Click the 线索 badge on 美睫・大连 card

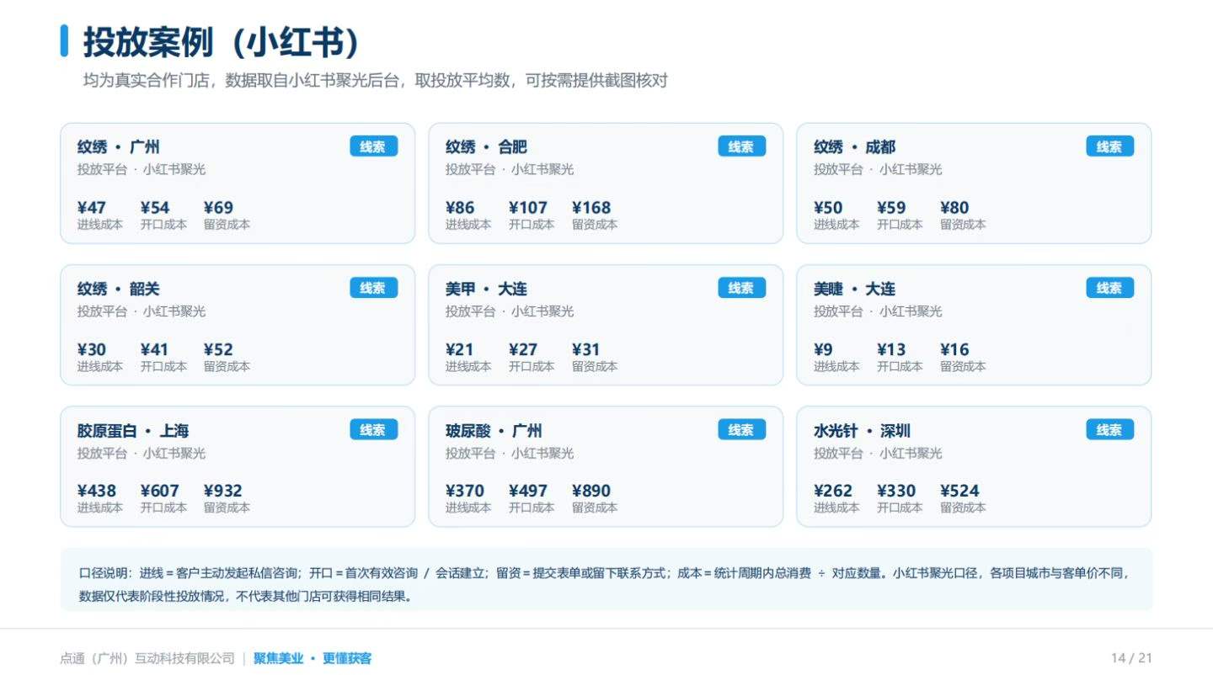1109,288
